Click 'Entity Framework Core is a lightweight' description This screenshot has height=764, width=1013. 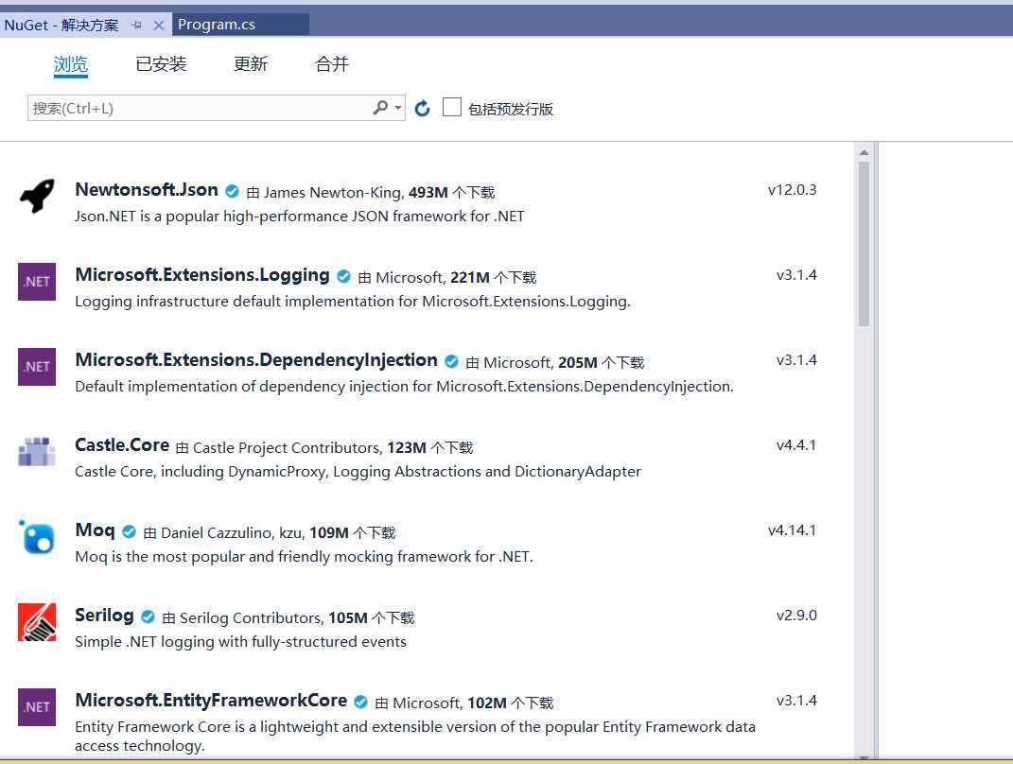tap(415, 737)
